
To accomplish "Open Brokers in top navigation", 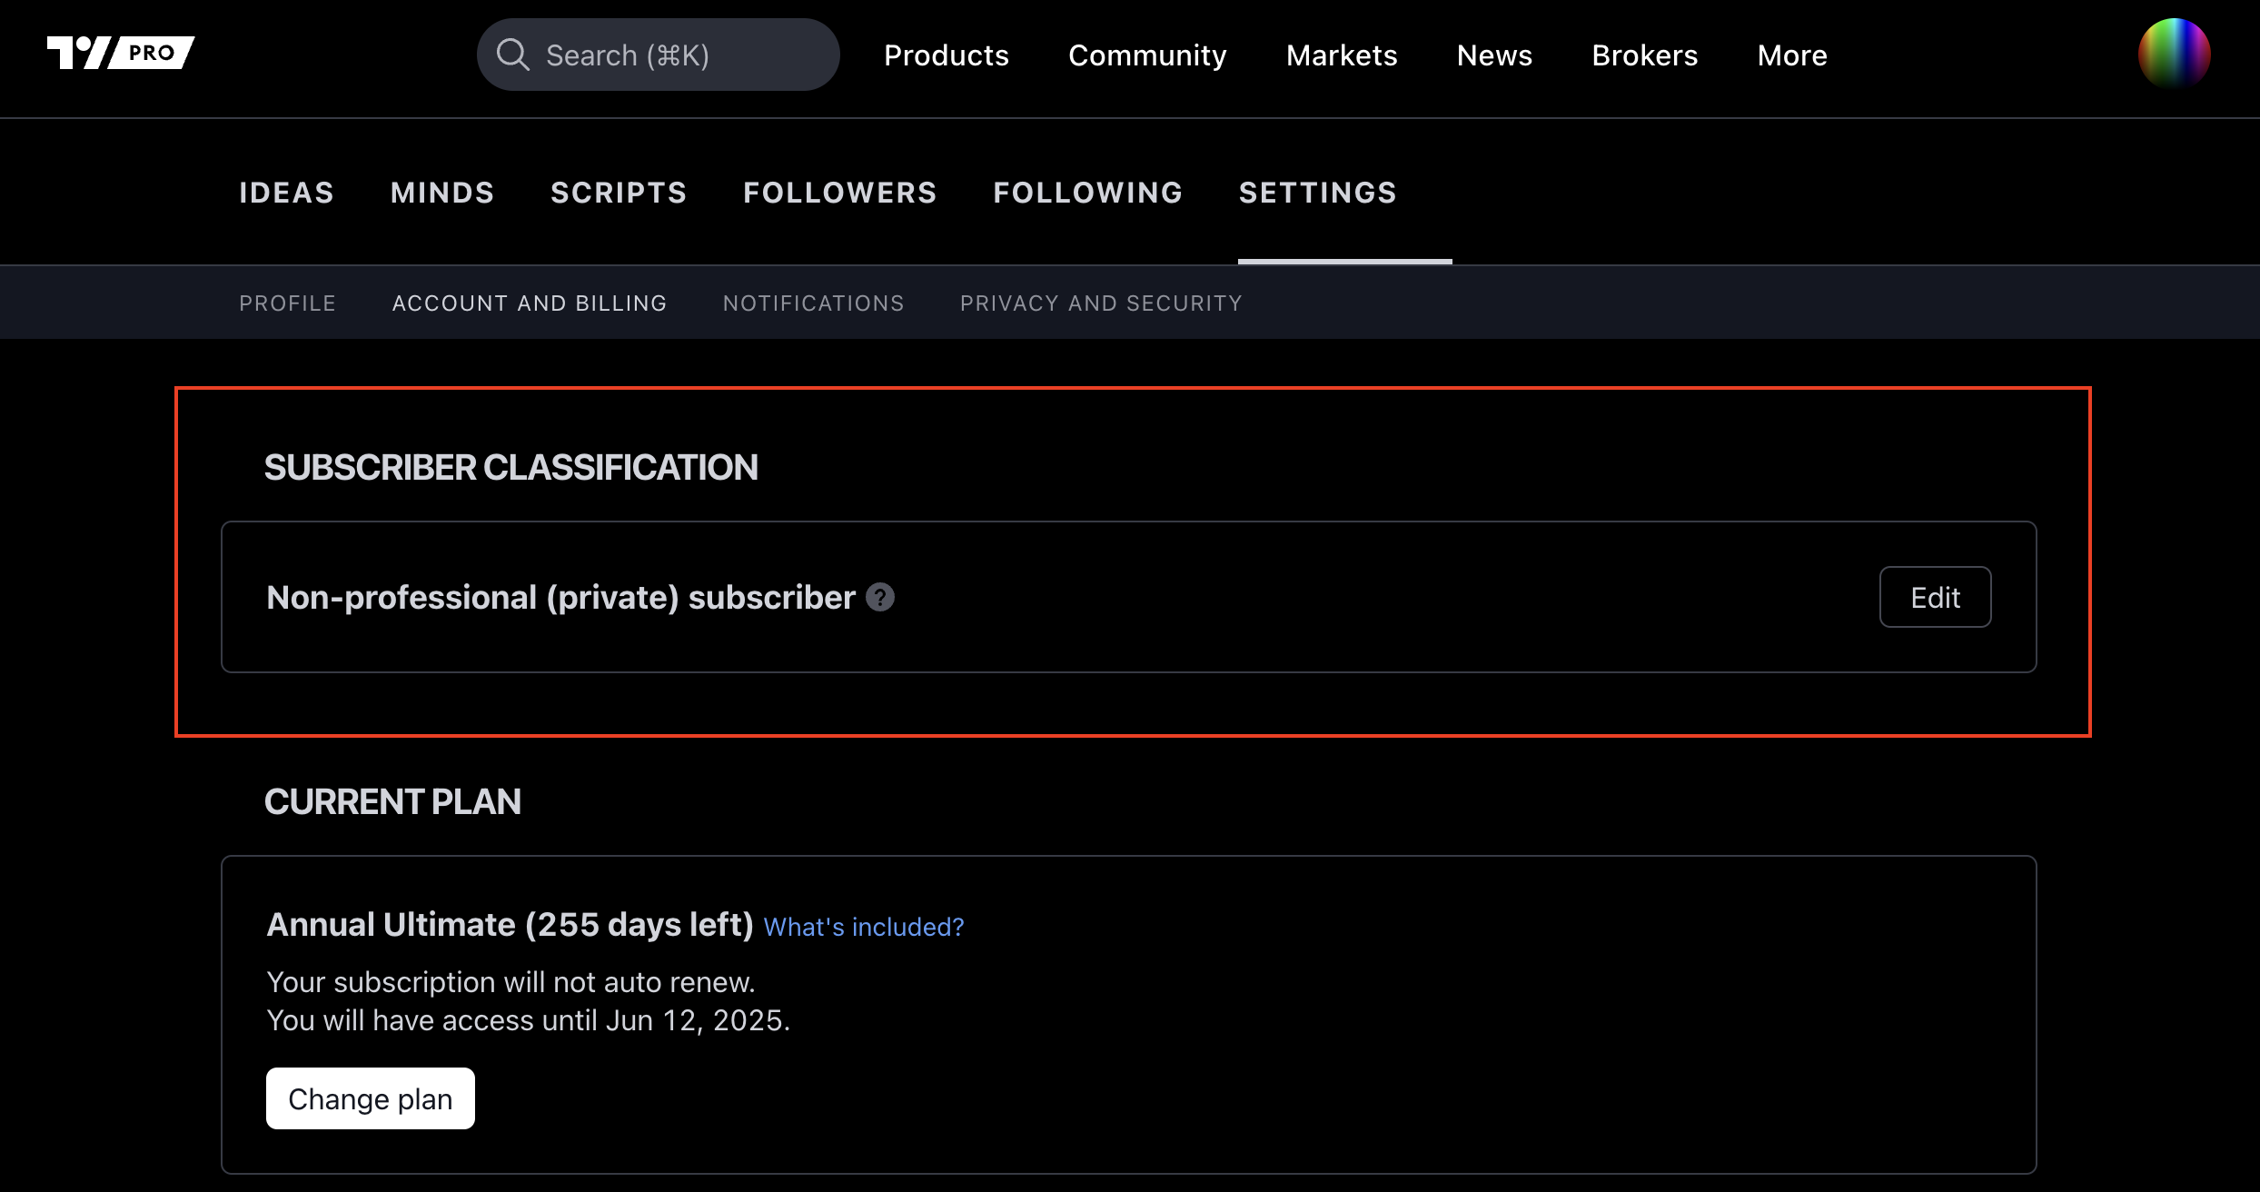I will (1644, 55).
